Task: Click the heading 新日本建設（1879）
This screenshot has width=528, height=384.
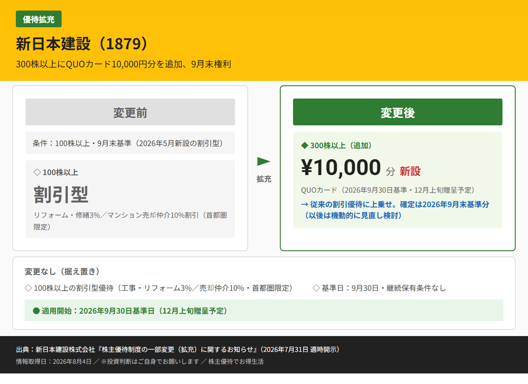Action: [x=84, y=44]
